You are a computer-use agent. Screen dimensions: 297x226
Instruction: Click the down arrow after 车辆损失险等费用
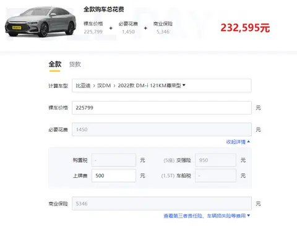(x=248, y=215)
